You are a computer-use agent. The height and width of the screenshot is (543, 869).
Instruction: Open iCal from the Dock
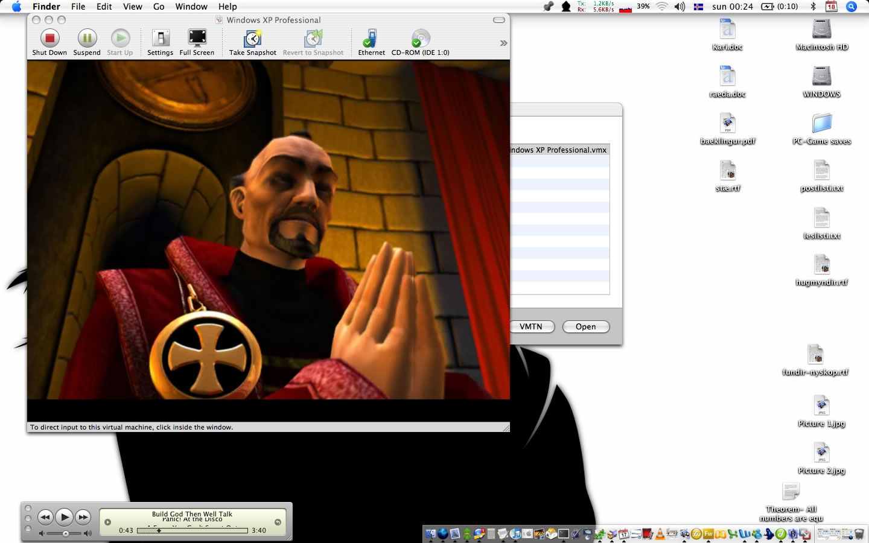[x=624, y=534]
